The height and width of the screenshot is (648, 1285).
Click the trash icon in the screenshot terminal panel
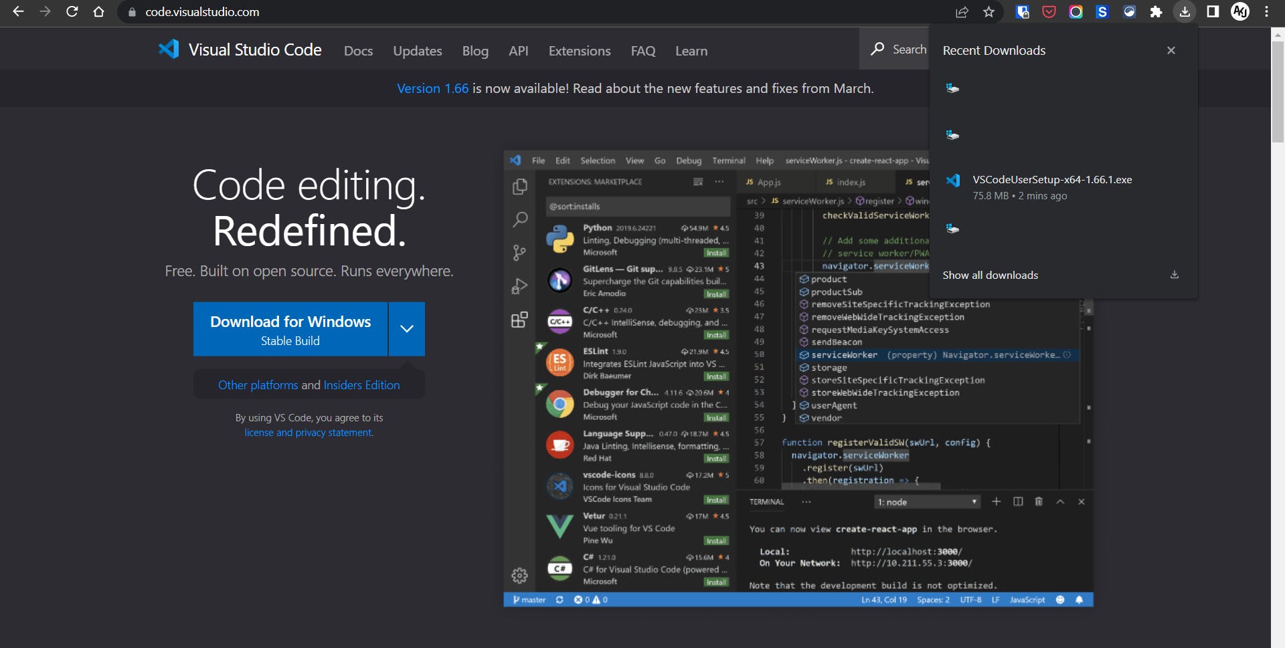point(1039,502)
